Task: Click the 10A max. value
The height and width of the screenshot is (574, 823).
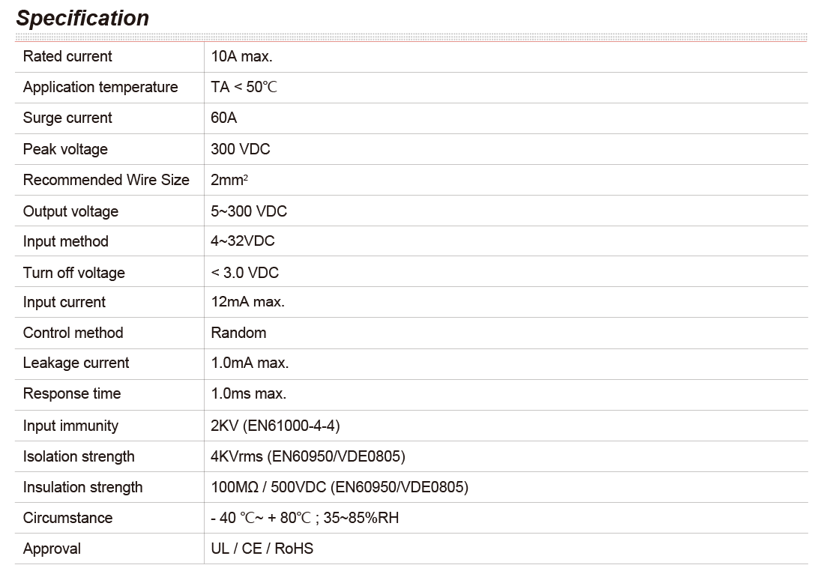Action: 241,56
